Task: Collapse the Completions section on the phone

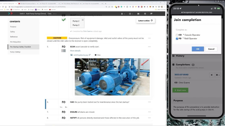Action: coord(173,65)
